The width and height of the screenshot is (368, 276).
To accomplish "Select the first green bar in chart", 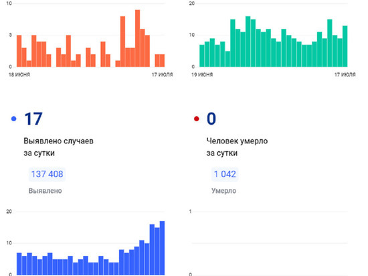I will click(x=202, y=56).
